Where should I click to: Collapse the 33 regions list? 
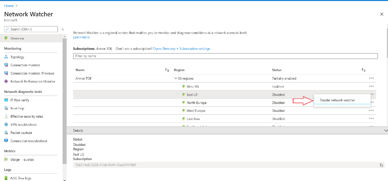tap(176, 78)
